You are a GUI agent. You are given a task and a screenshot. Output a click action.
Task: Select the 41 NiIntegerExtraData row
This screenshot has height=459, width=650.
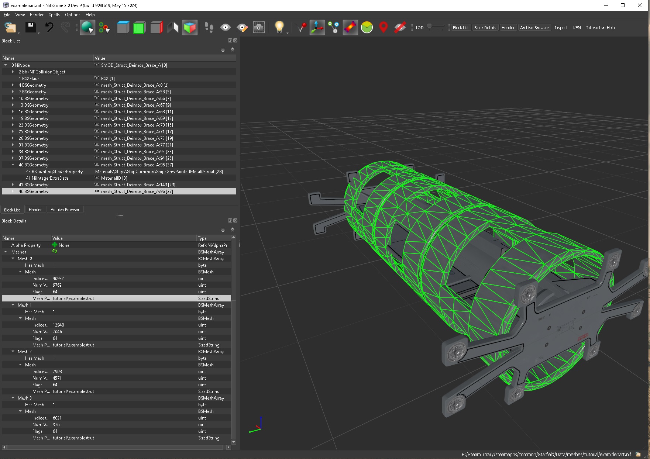119,178
